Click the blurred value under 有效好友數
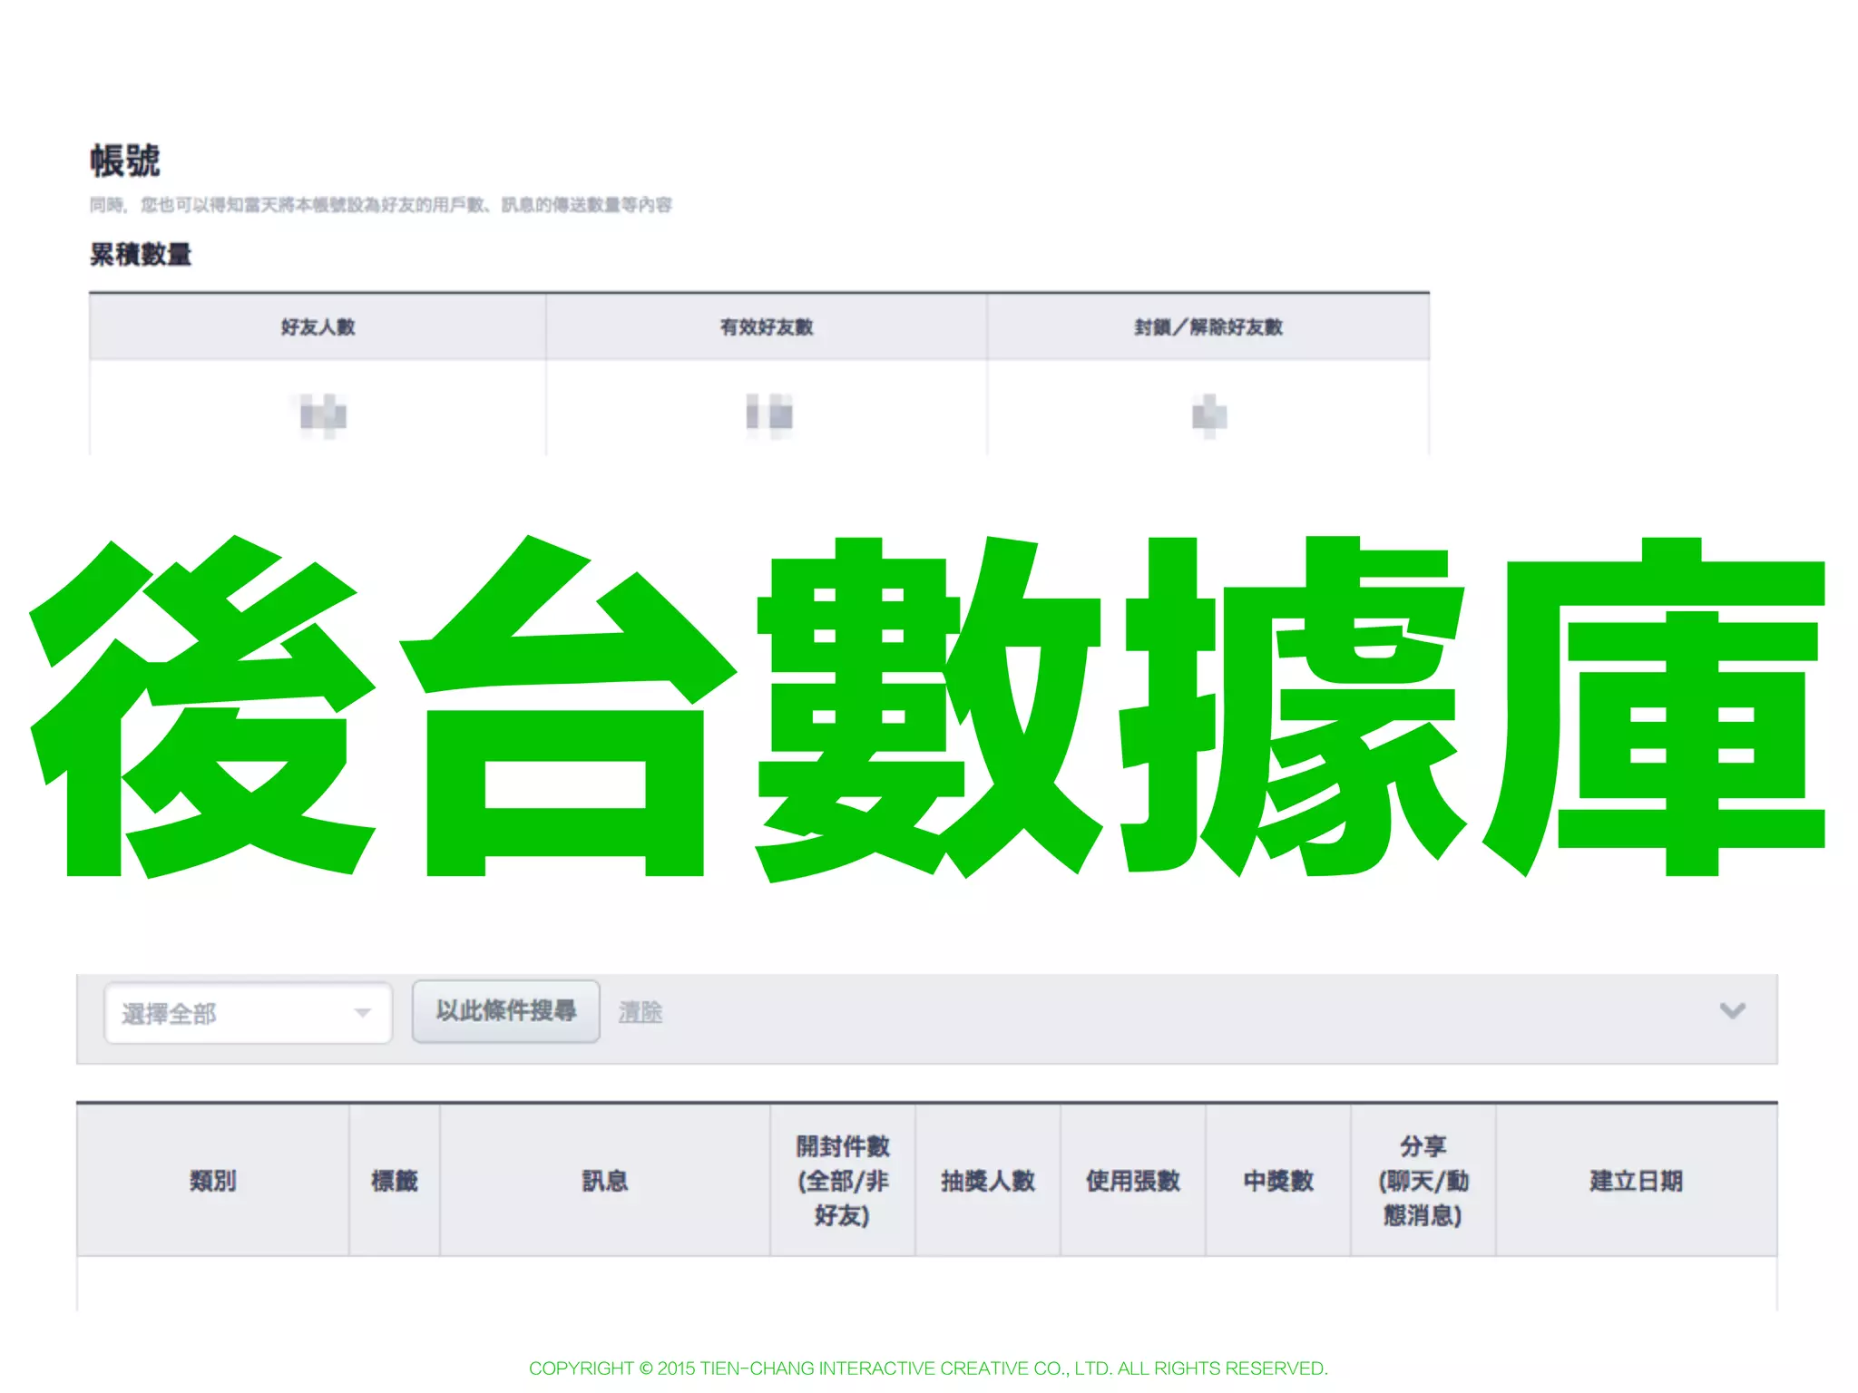This screenshot has width=1858, height=1393. (769, 416)
